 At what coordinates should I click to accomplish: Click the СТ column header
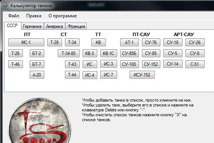click(x=63, y=35)
